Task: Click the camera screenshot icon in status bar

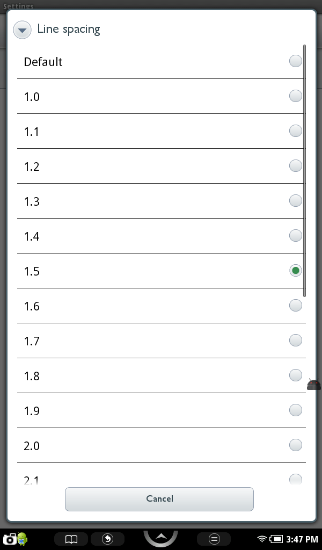Action: [x=9, y=539]
